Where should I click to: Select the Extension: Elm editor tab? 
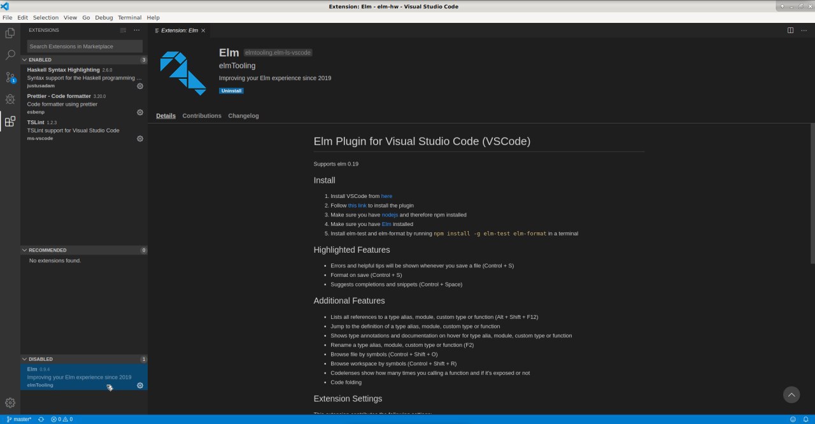pyautogui.click(x=180, y=30)
